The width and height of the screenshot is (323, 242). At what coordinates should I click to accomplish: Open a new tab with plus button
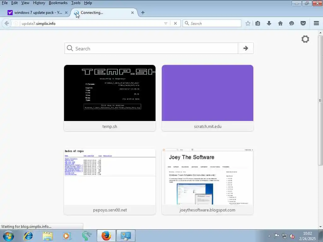[x=143, y=13]
